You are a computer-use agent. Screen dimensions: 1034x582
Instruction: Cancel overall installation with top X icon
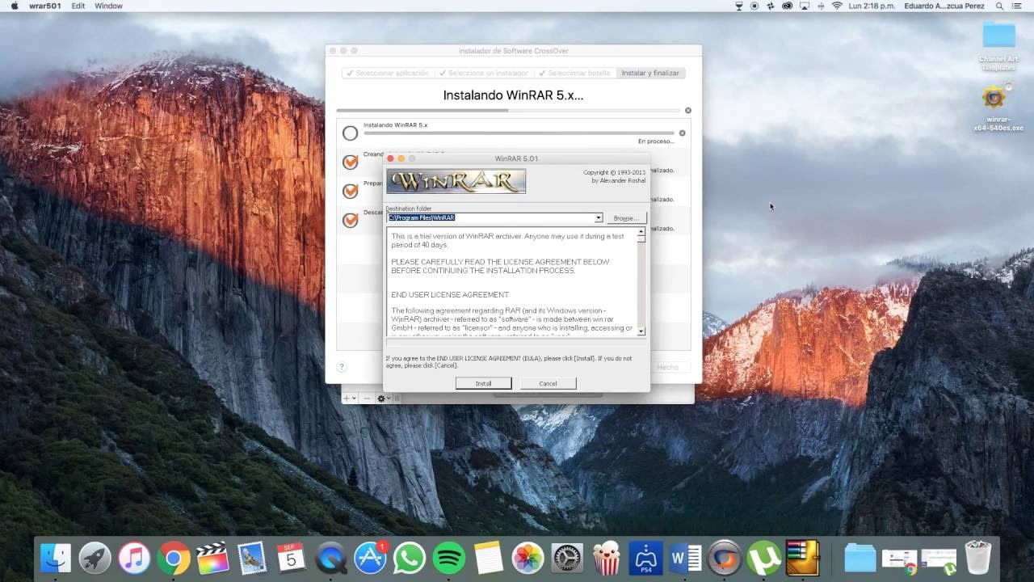pos(688,110)
